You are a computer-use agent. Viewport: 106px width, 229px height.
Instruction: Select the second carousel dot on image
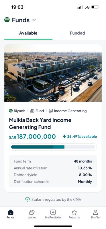click(x=44, y=98)
